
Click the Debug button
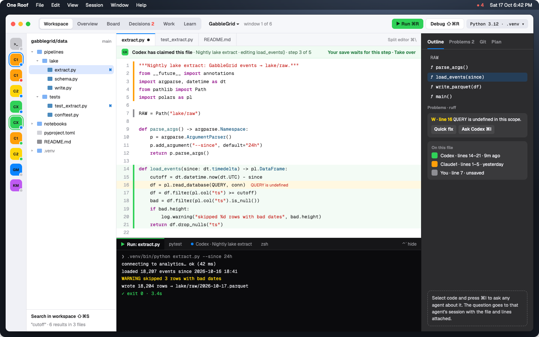pyautogui.click(x=445, y=24)
